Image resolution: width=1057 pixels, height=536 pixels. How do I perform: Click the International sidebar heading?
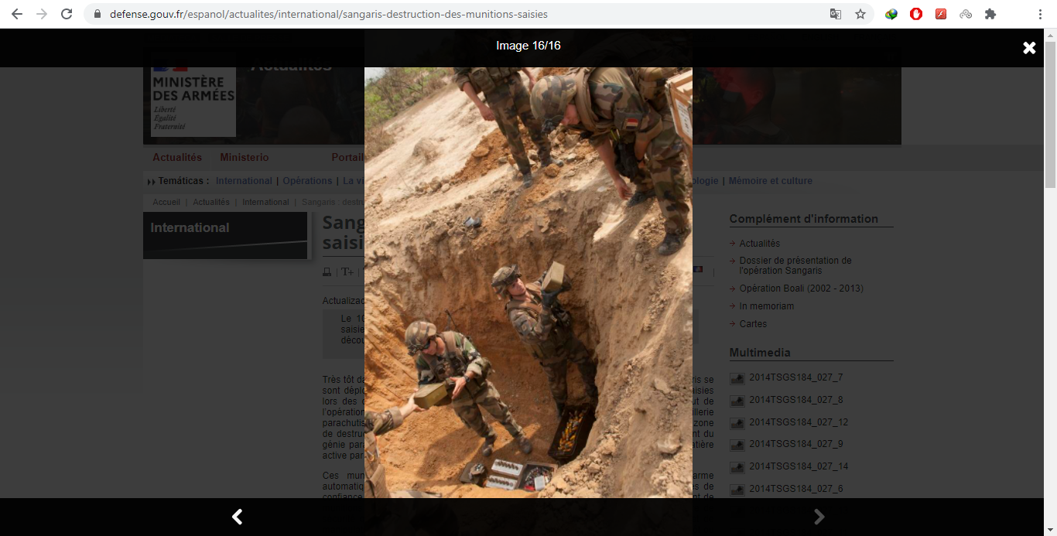click(190, 227)
